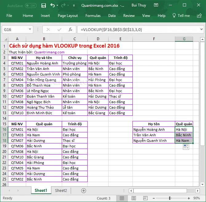Switch to the Sheet1 tab

pyautogui.click(x=41, y=190)
